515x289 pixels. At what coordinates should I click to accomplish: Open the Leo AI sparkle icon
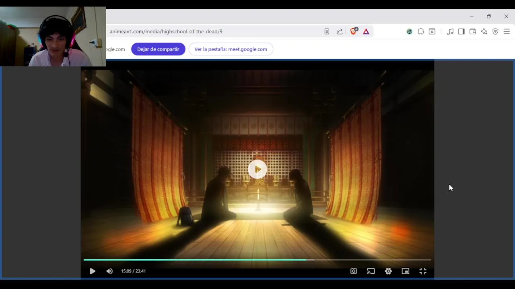484,31
